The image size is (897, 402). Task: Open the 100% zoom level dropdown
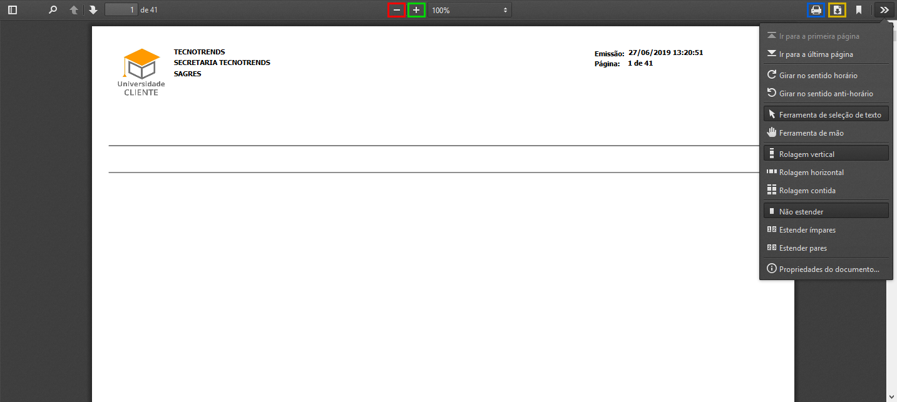tap(469, 10)
